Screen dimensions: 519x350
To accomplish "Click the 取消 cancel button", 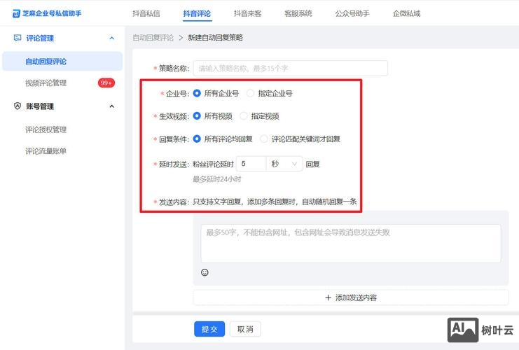I will click(x=245, y=329).
